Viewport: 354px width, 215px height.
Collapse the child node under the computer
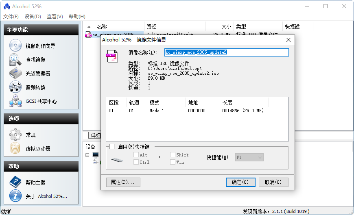coord(94,162)
